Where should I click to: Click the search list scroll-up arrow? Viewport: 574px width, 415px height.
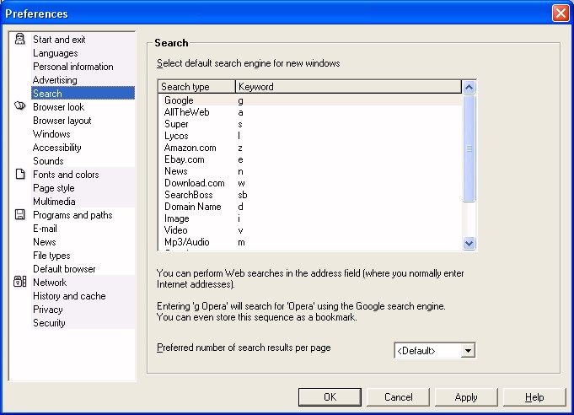469,87
